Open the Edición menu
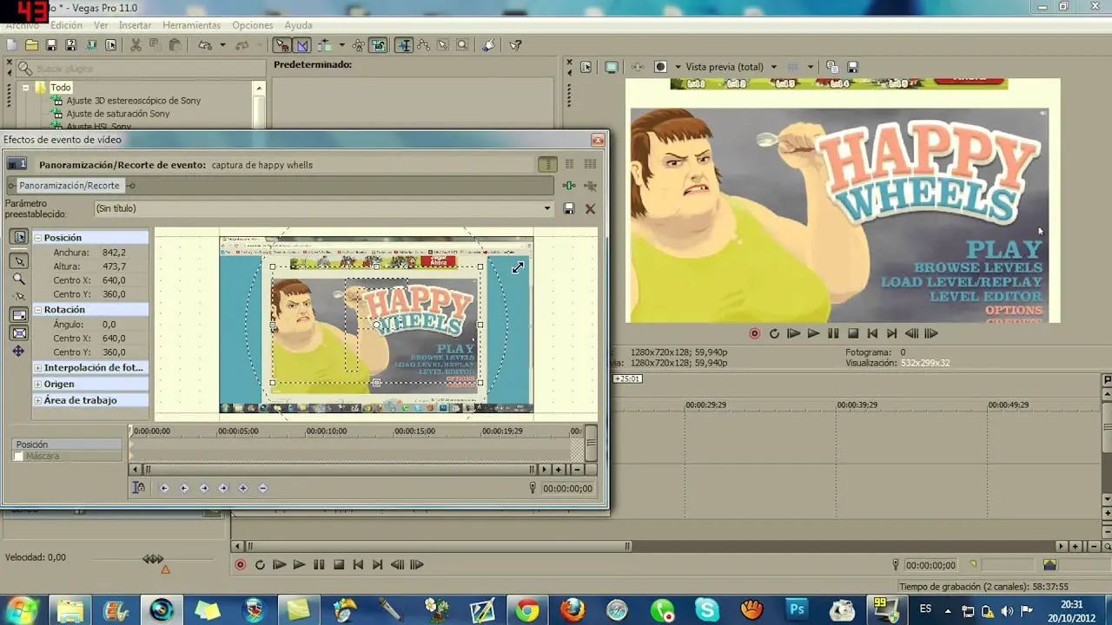 67,25
